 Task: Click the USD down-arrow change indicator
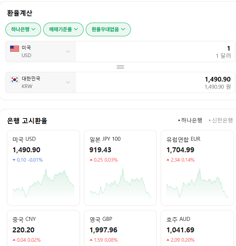14,160
